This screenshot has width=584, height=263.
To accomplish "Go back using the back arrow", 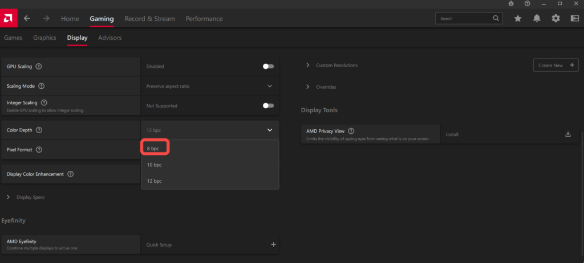I will pos(27,18).
